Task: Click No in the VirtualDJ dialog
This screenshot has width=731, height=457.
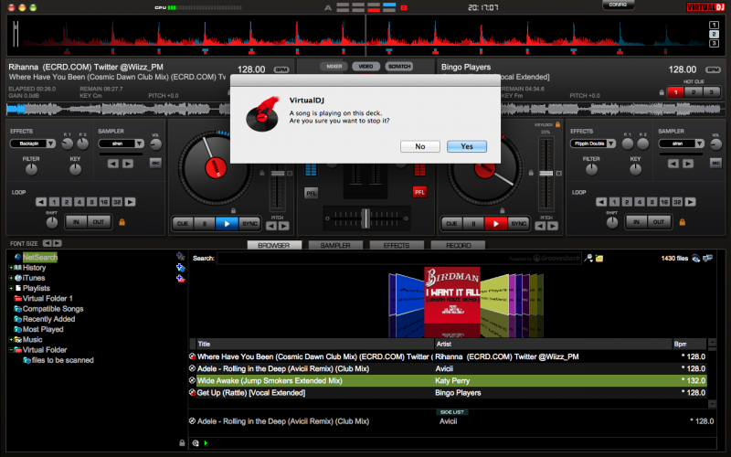Action: tap(420, 146)
